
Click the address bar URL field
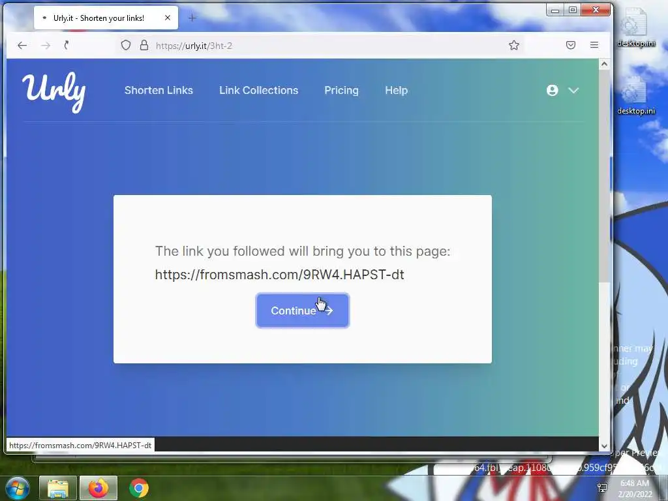point(320,46)
